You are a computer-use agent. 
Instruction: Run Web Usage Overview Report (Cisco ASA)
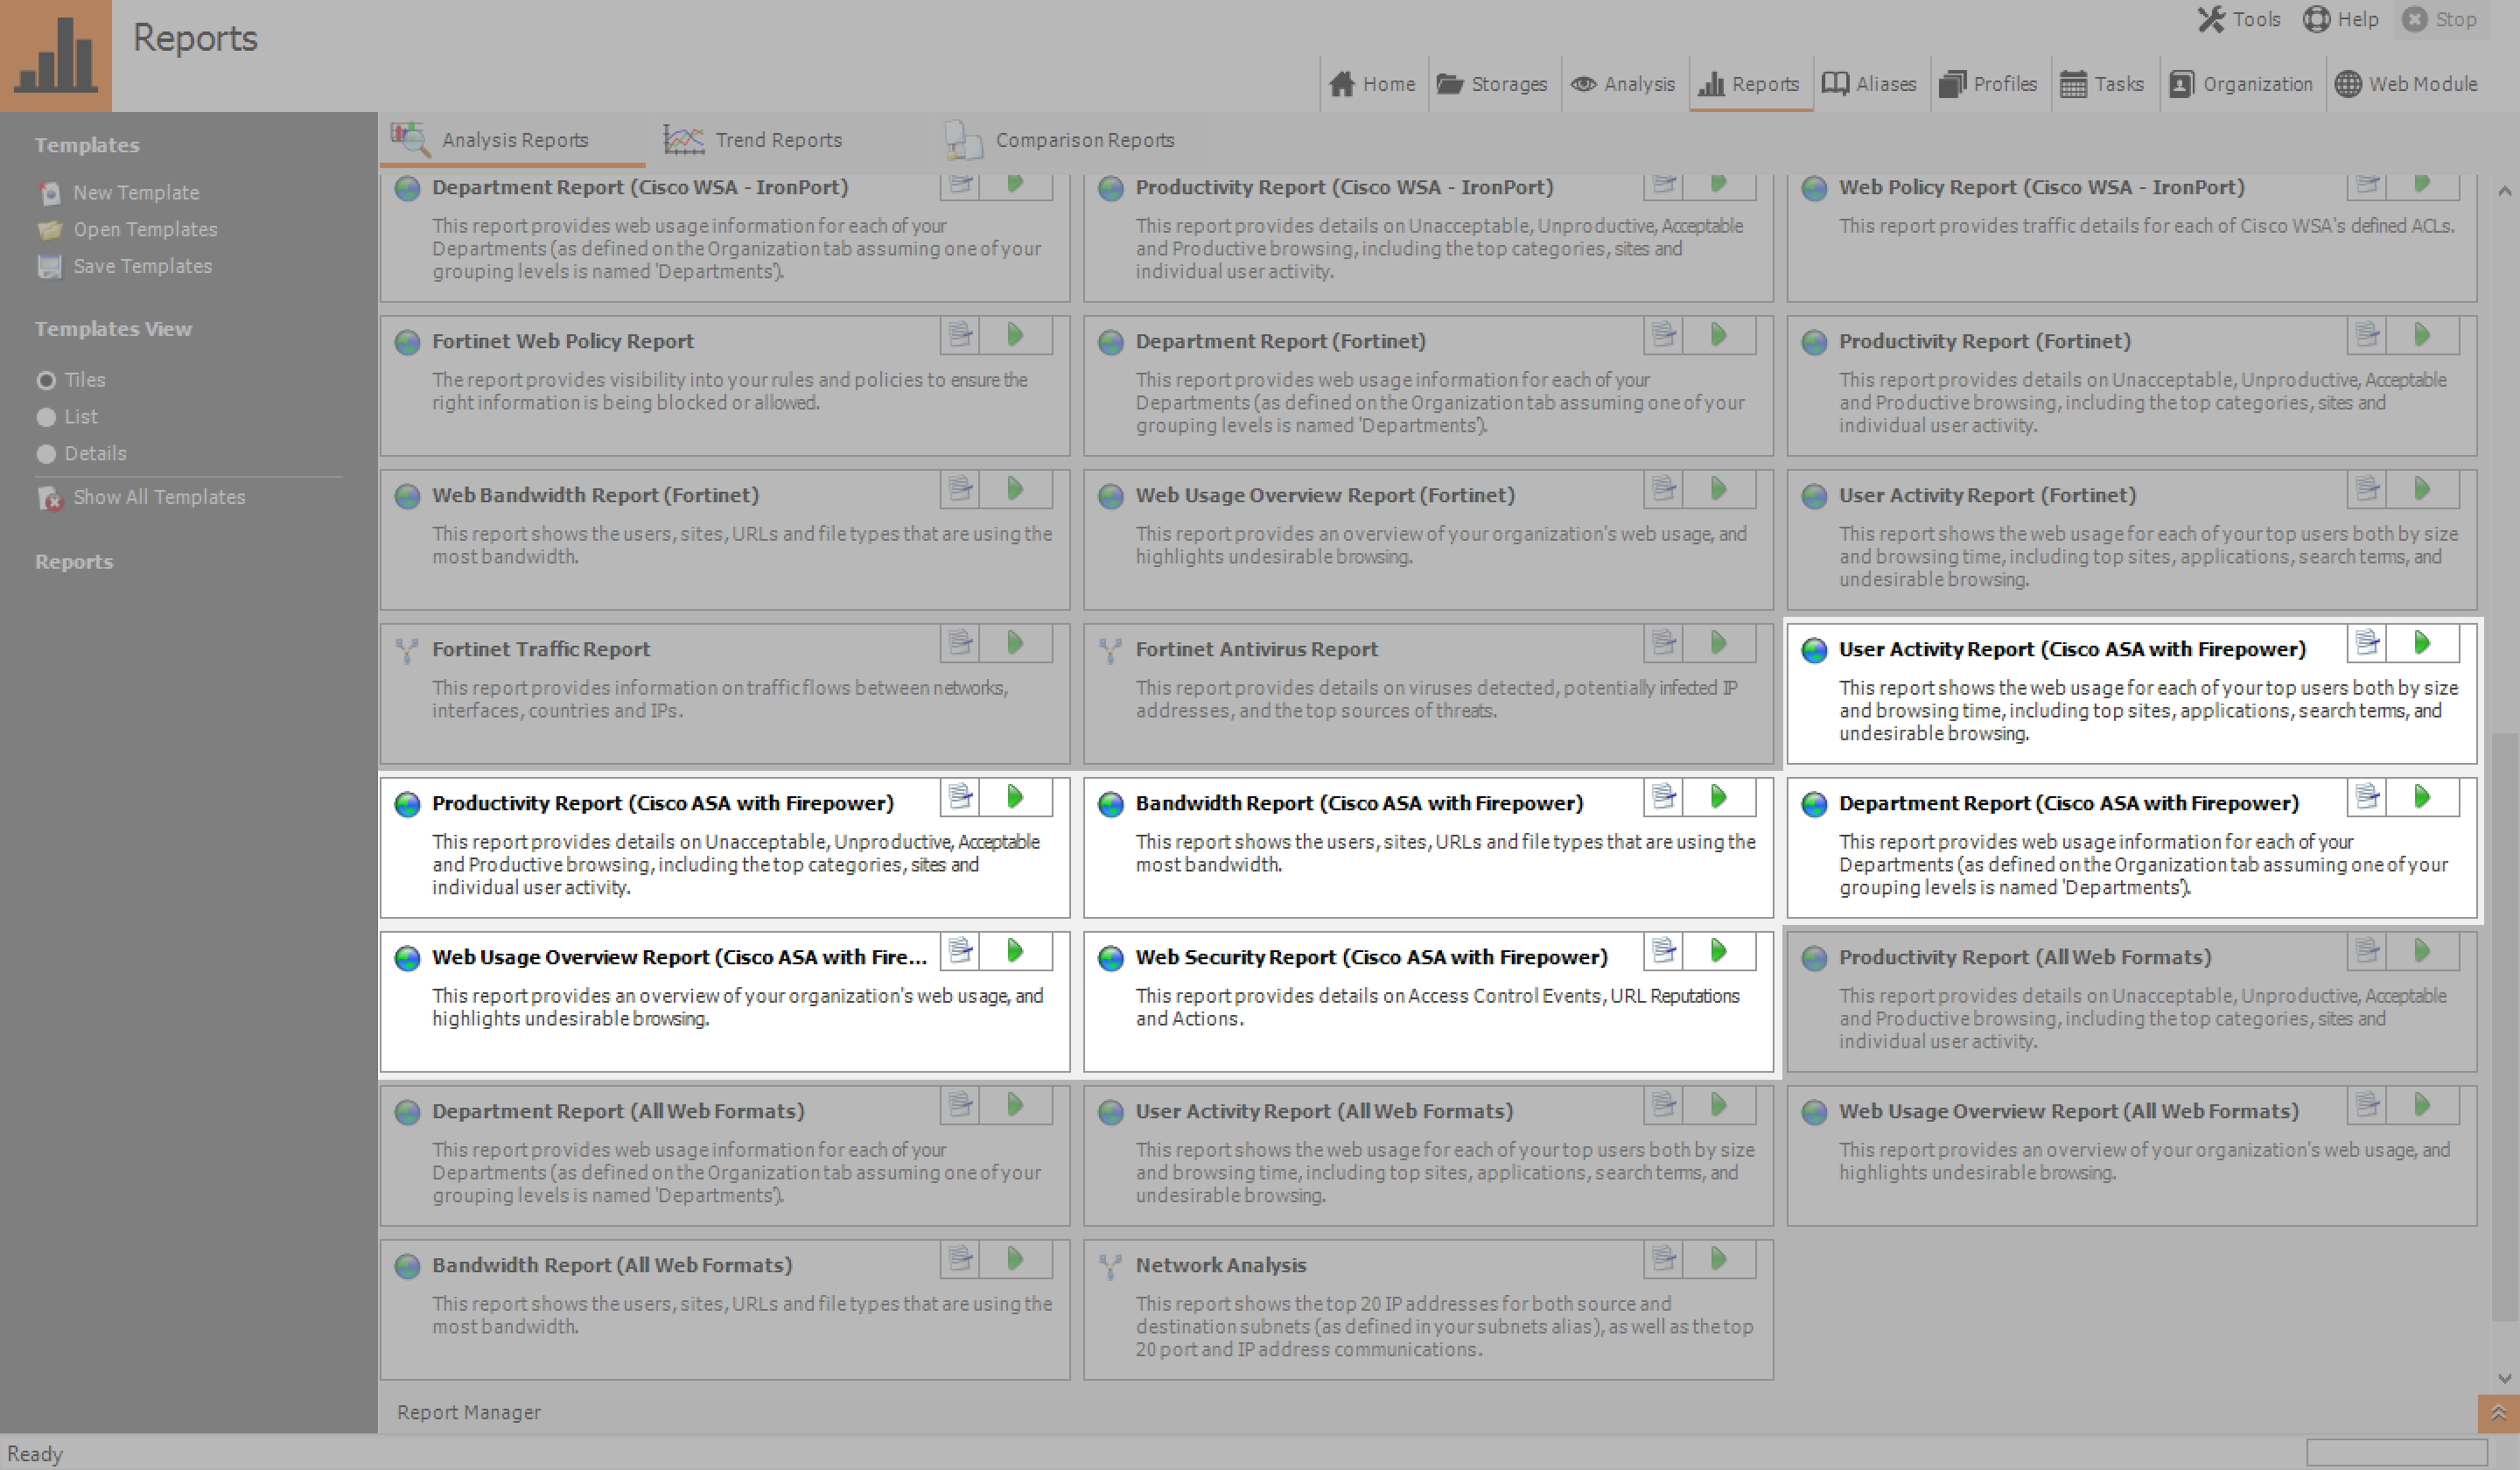[1015, 951]
